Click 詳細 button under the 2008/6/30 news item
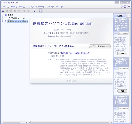 (122, 91)
